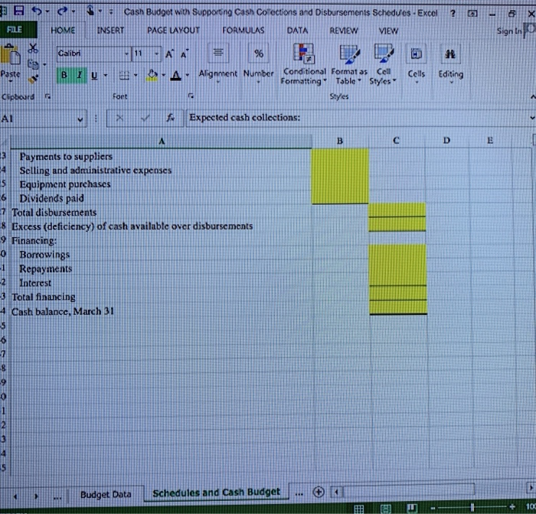Click the horizontal scrollbar track

click(408, 491)
